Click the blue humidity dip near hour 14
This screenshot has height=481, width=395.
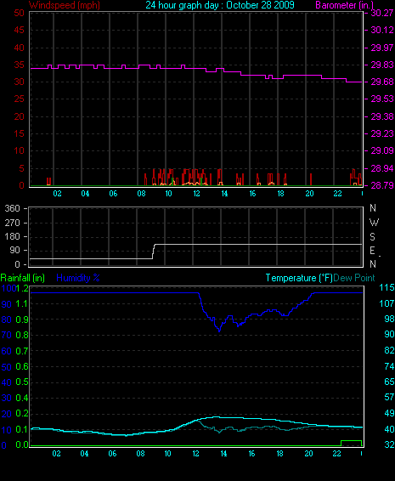click(x=219, y=328)
